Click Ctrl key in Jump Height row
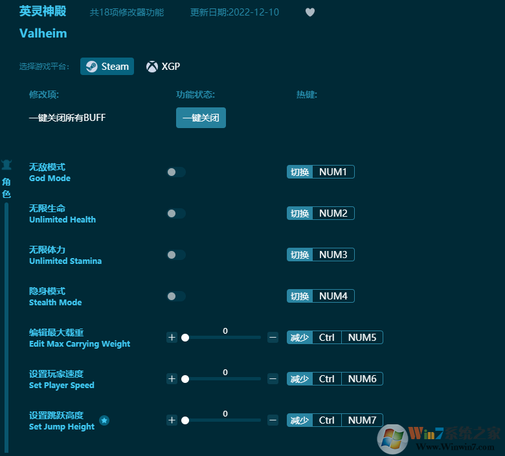Screen dimensions: 505x456 tap(326, 420)
